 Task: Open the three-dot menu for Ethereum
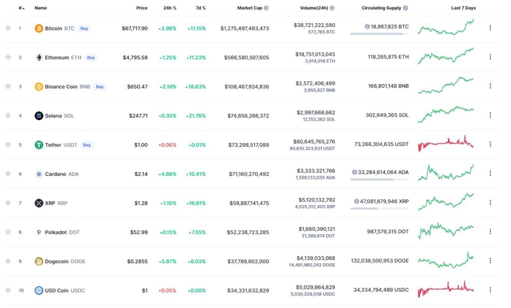[490, 57]
